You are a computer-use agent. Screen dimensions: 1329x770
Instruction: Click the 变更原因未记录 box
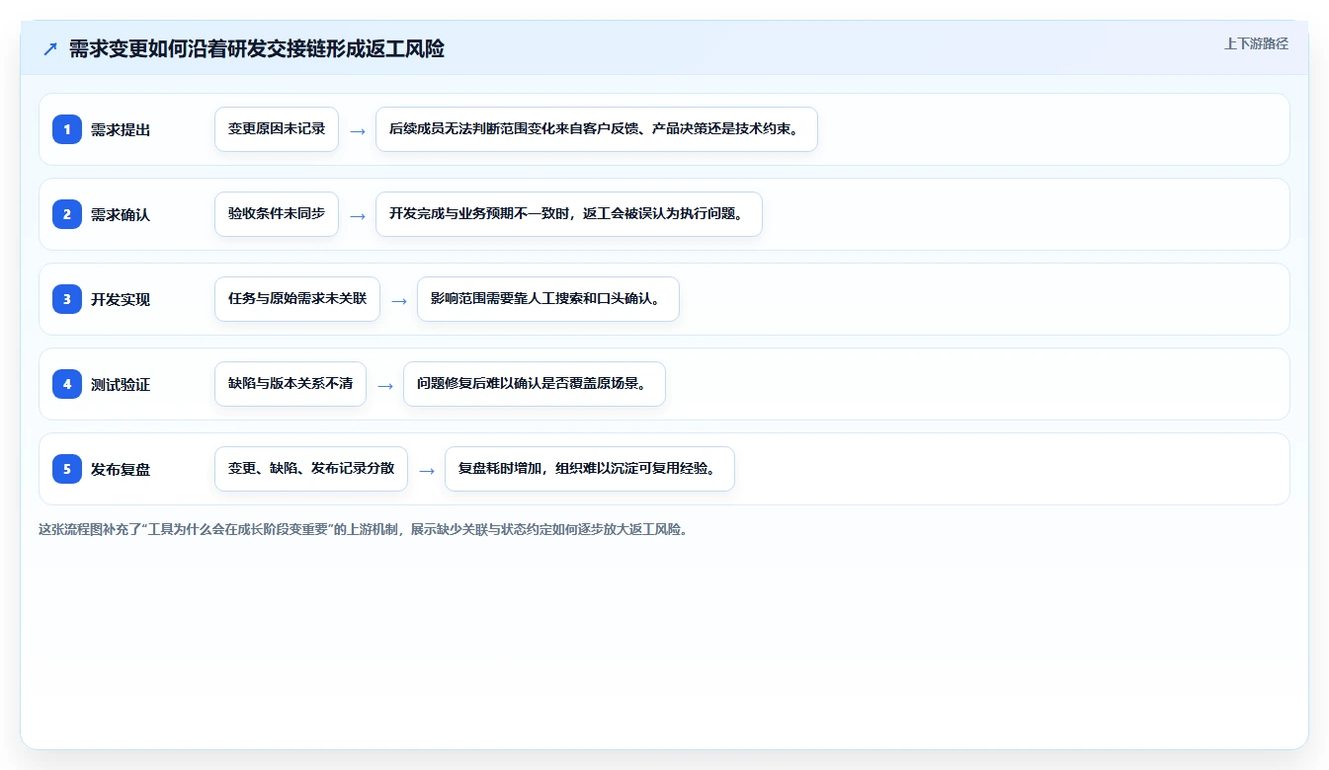(277, 129)
